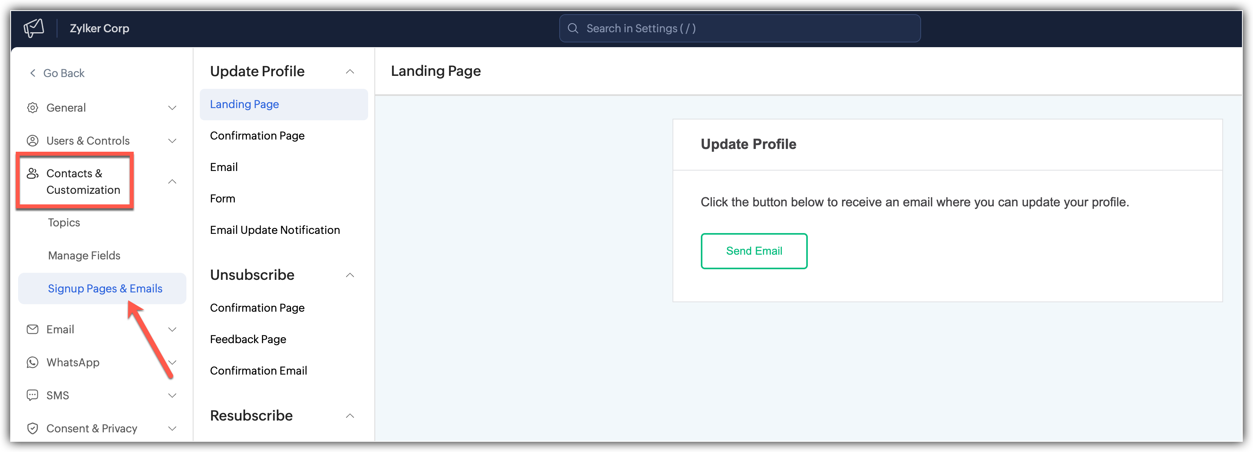Collapse the Update Profile section

(350, 72)
